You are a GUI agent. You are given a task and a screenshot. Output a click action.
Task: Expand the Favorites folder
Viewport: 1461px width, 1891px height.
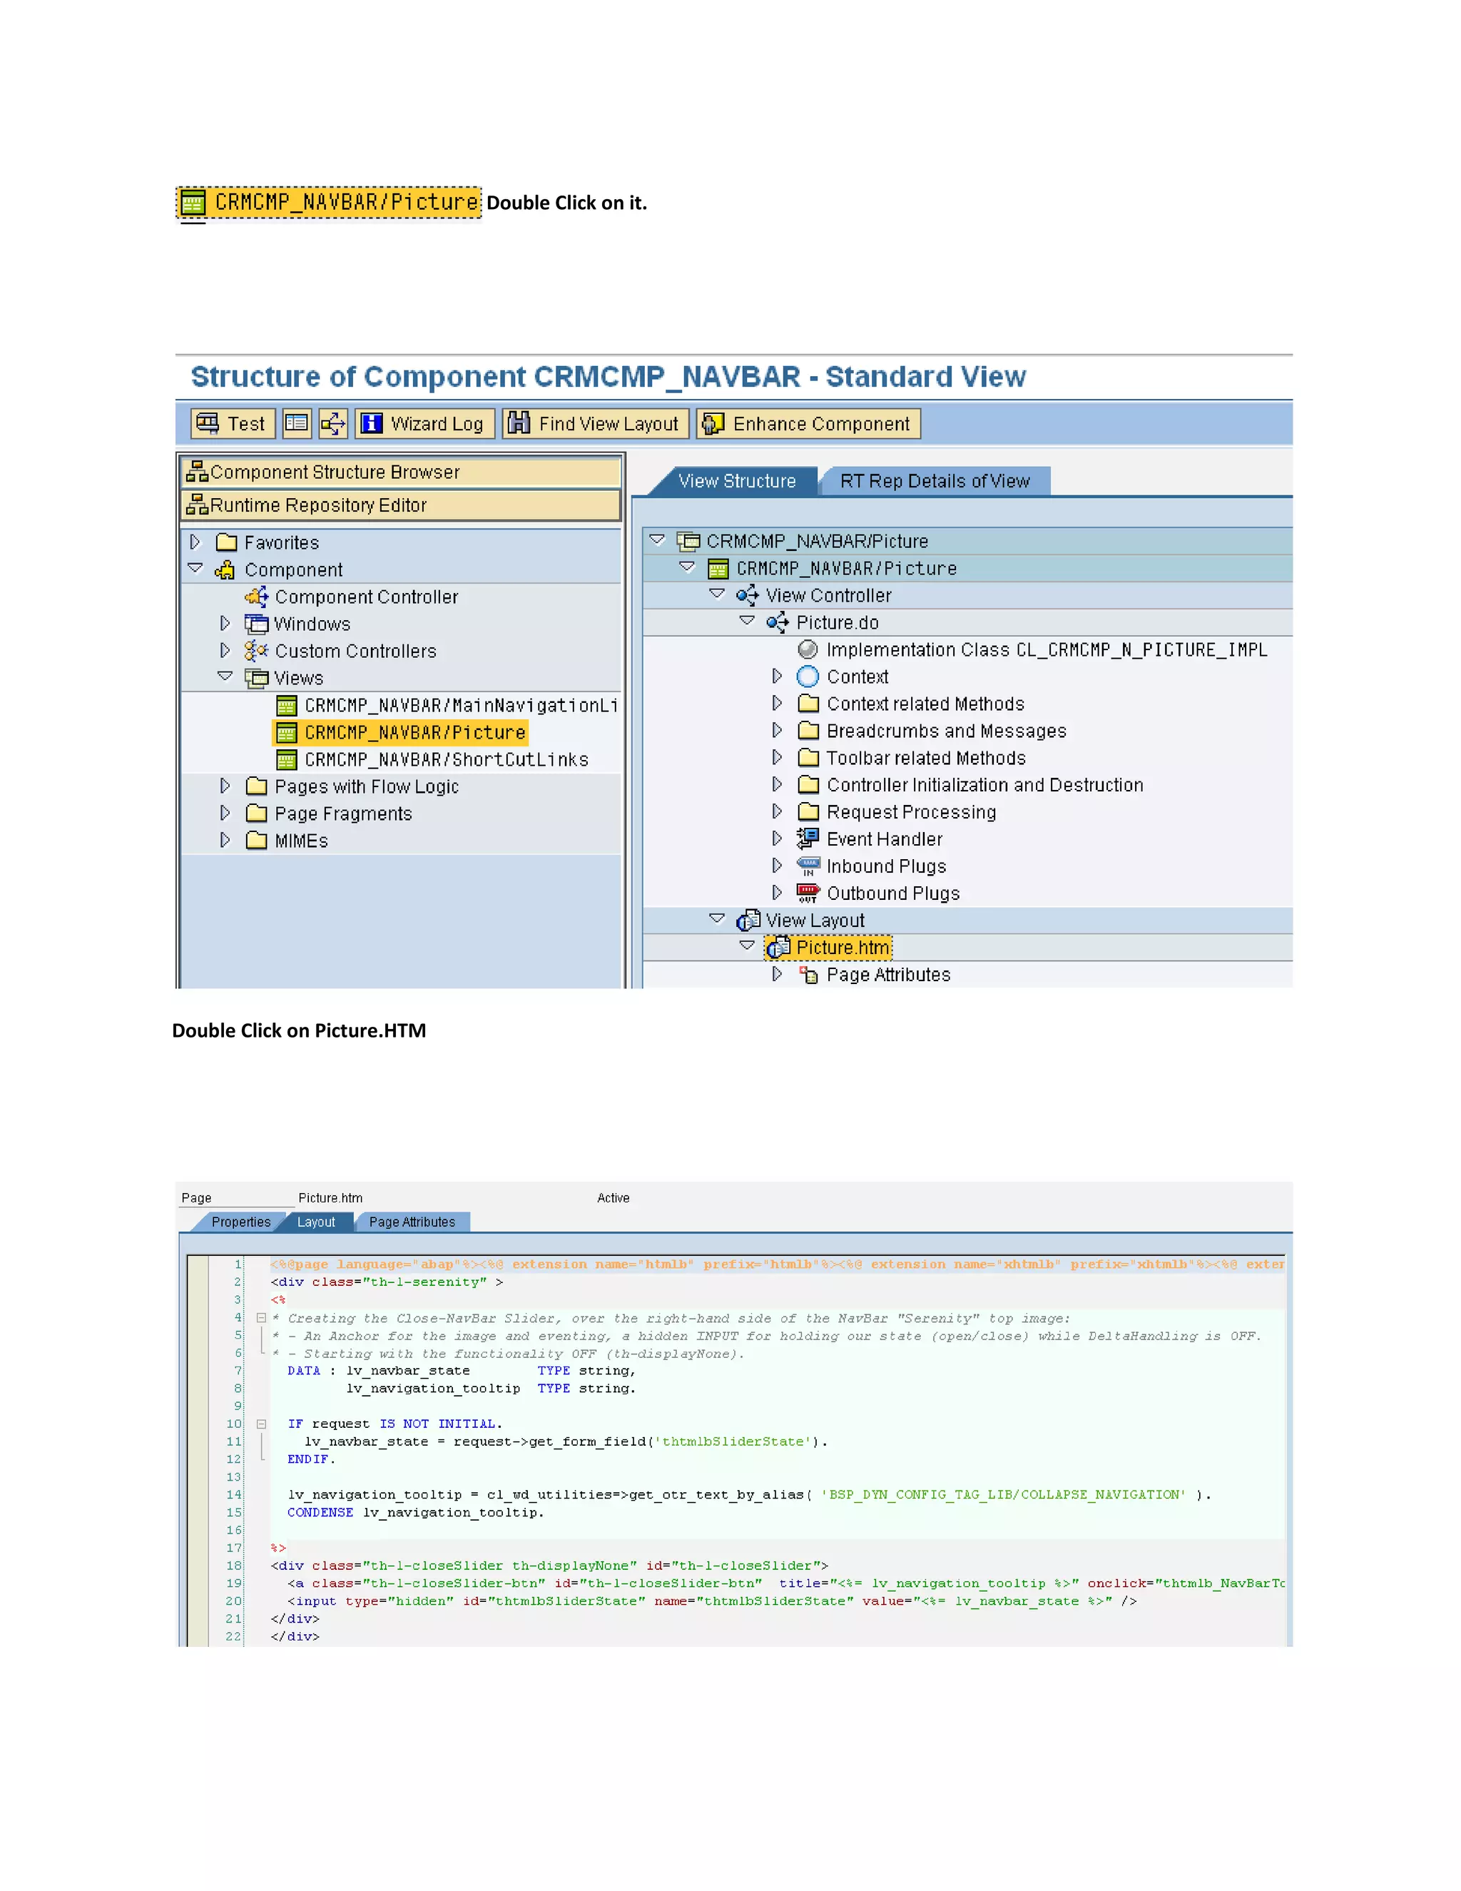tap(195, 542)
